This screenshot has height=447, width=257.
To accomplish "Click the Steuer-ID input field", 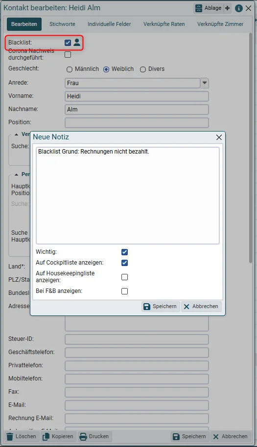I will click(x=137, y=339).
